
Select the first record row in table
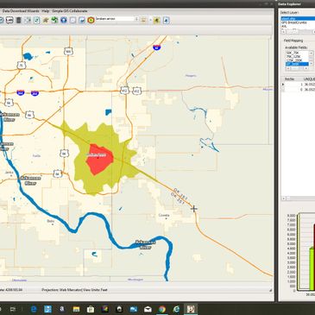[298, 85]
